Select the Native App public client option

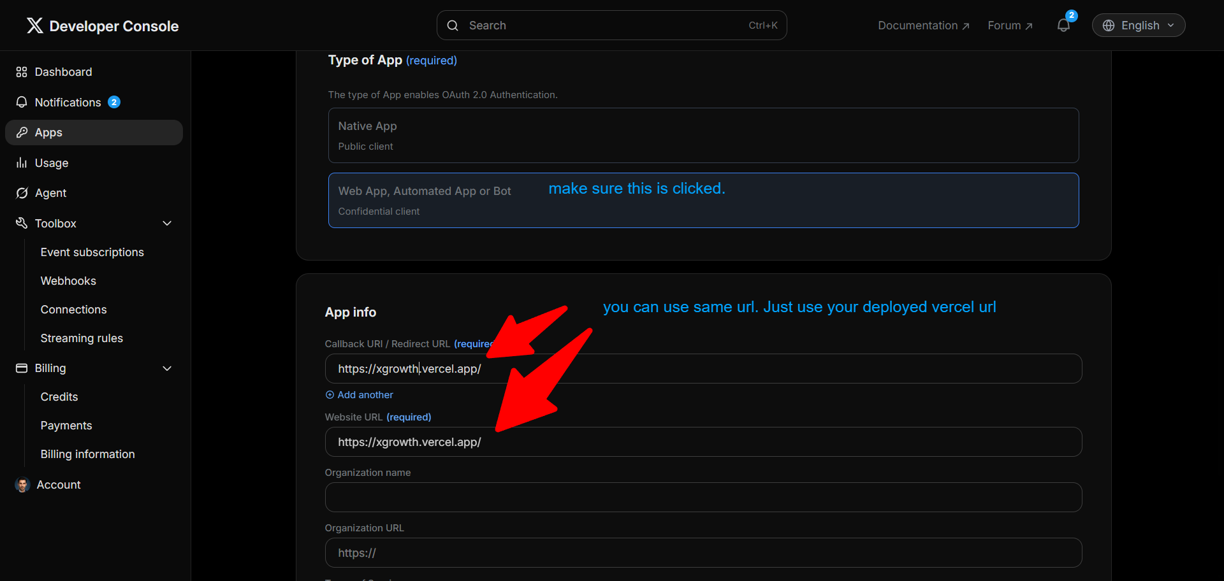(x=703, y=135)
